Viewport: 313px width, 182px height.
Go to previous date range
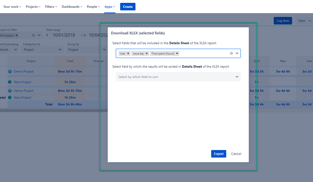(47, 35)
